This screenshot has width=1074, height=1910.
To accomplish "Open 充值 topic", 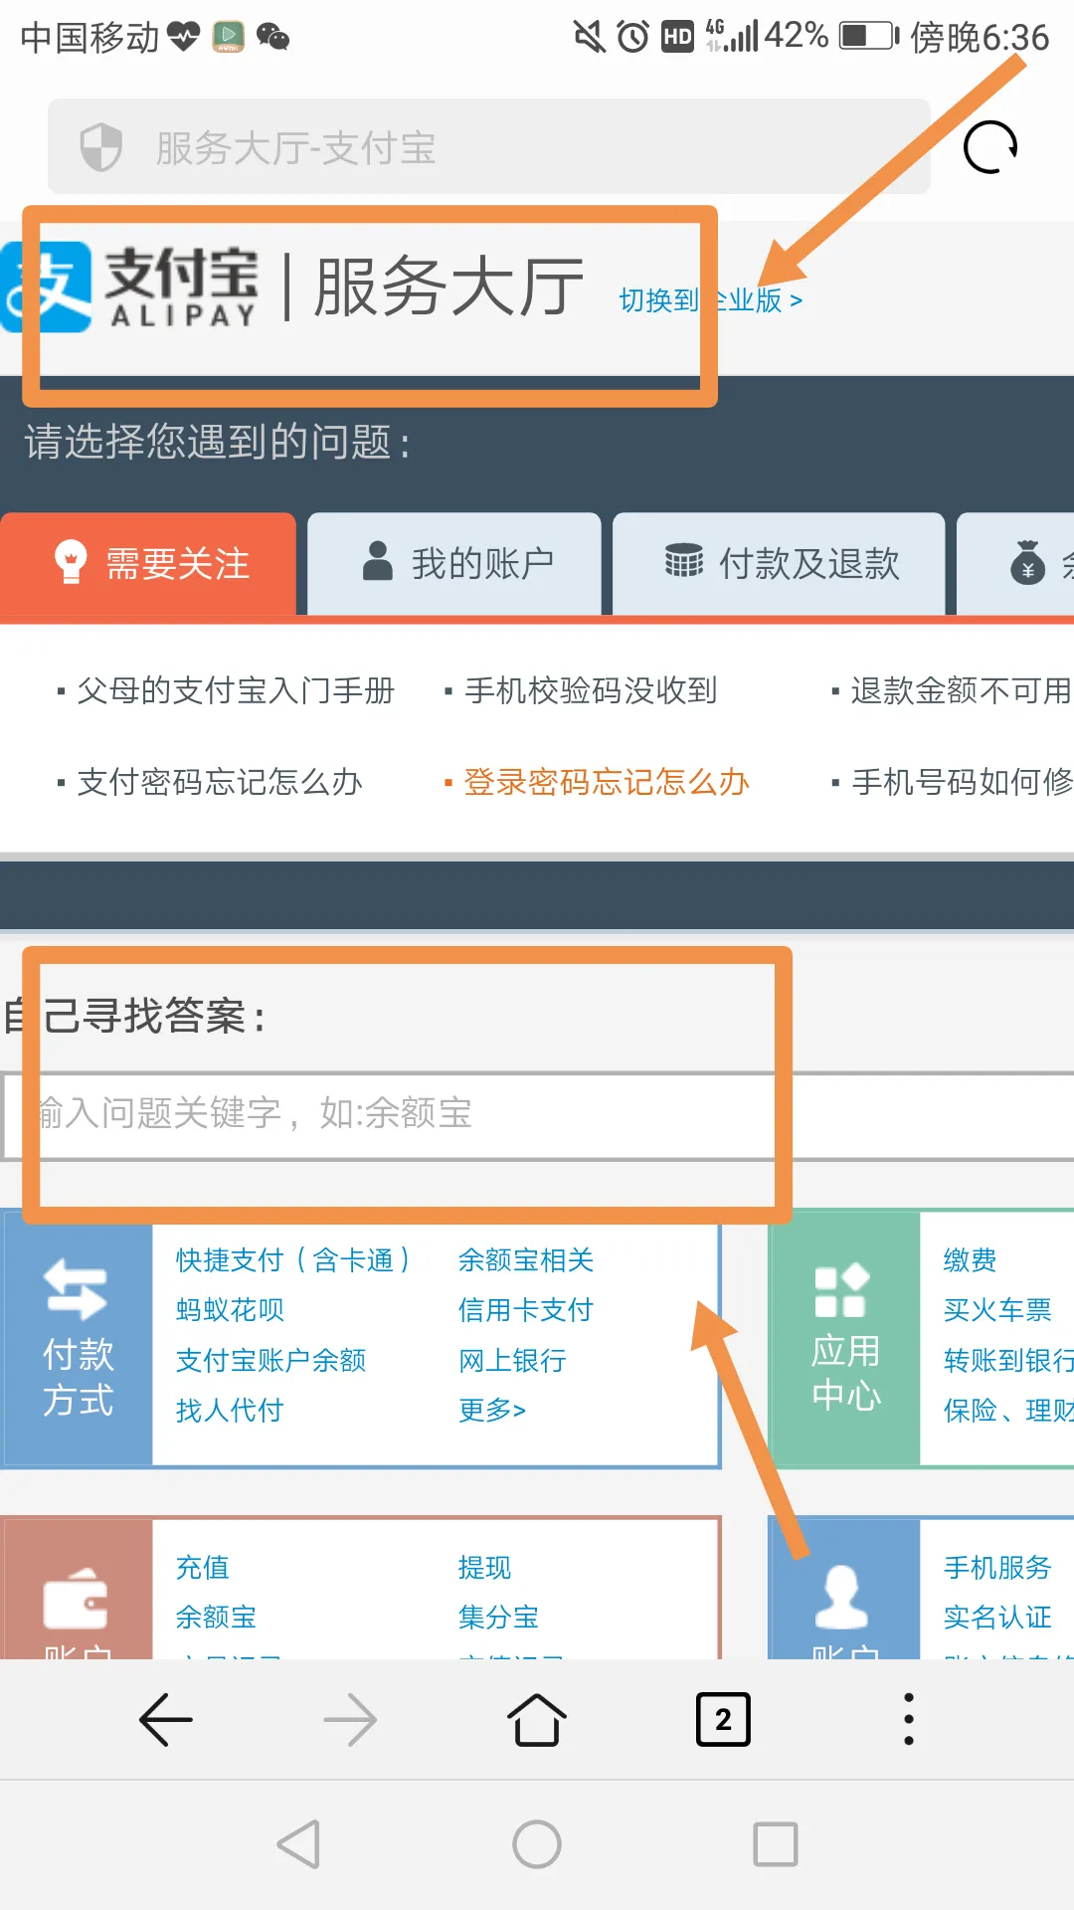I will pyautogui.click(x=203, y=1568).
